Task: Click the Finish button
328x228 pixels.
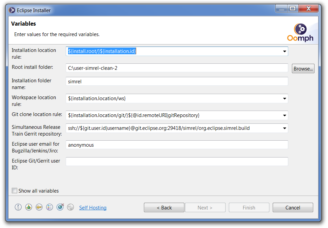Action: (x=249, y=207)
